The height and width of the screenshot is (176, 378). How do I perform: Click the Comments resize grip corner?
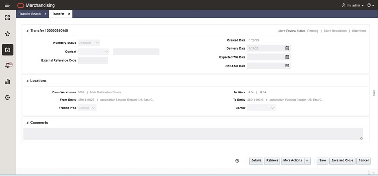tap(361, 138)
